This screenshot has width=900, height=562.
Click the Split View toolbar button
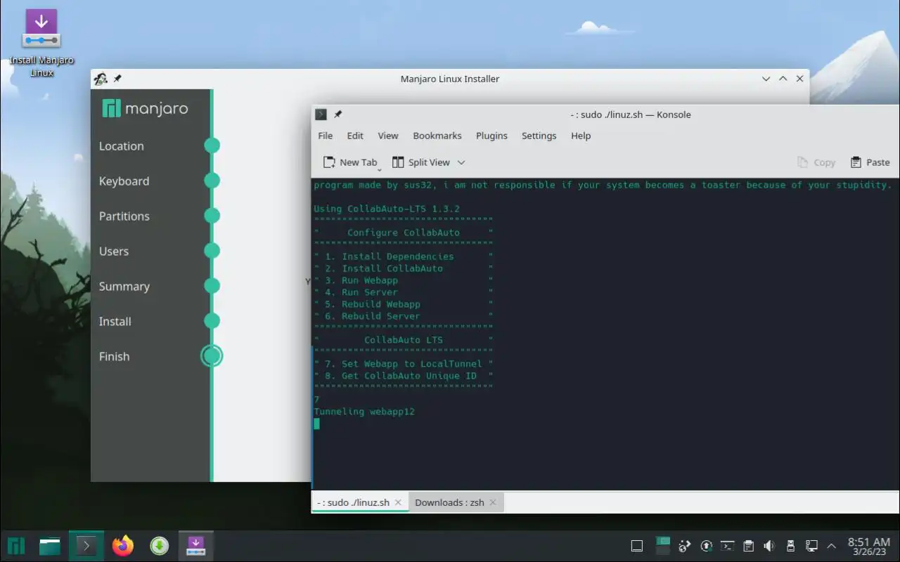420,162
